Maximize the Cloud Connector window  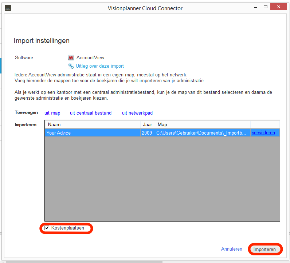[265, 7]
